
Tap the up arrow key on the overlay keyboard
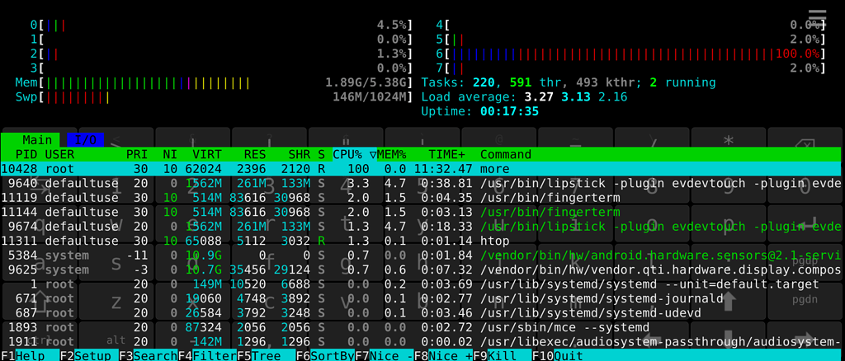(x=729, y=302)
